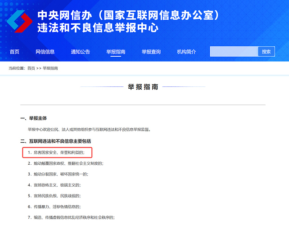Select the 举报指南 navigation tab

coord(116,52)
